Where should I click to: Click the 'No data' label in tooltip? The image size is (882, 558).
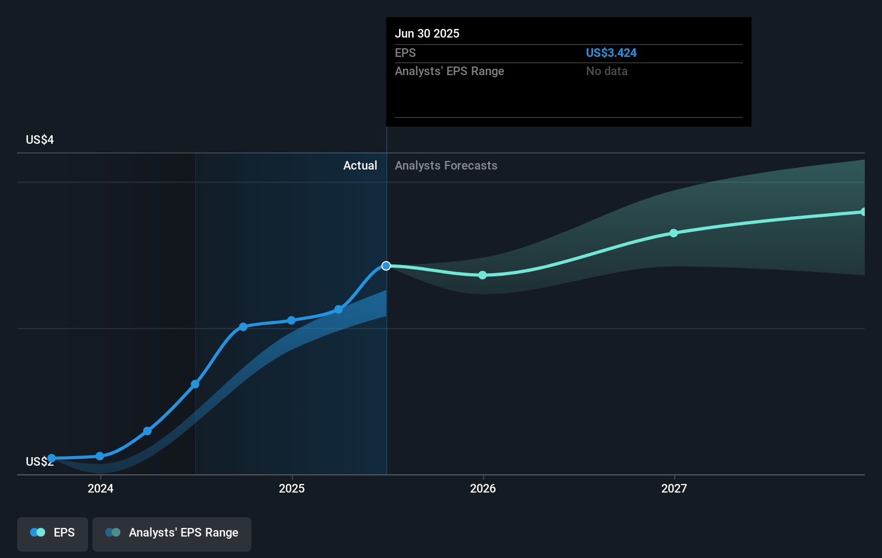click(606, 71)
